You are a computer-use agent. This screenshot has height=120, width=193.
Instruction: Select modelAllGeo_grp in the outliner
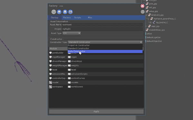[x=157, y=30]
